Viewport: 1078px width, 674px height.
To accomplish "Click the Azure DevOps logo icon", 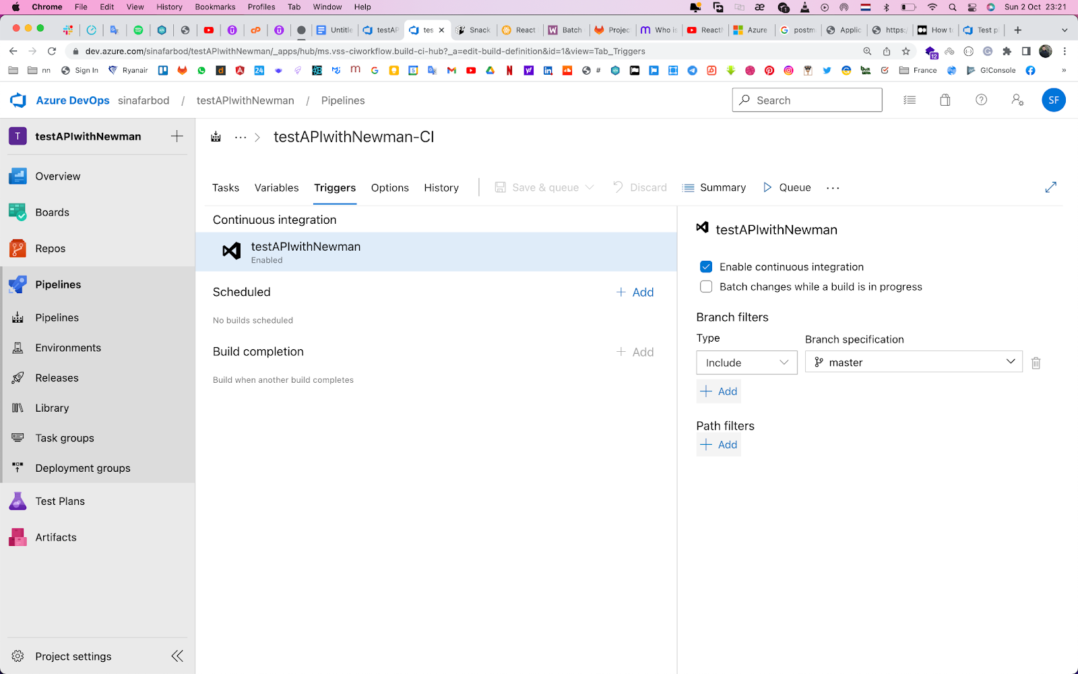I will 18,100.
